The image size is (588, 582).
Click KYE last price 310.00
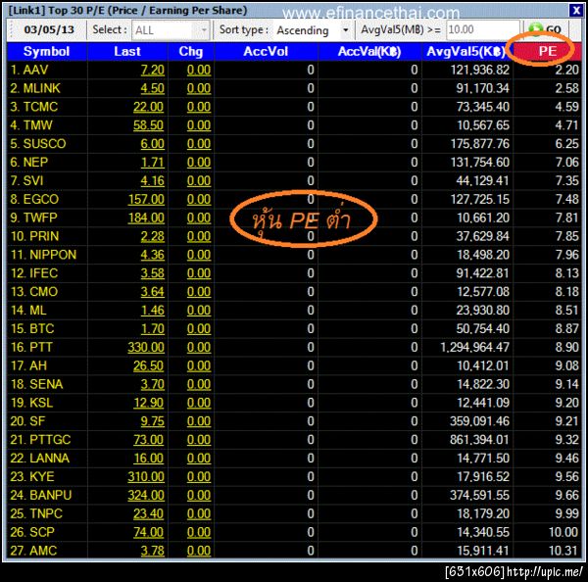click(146, 476)
